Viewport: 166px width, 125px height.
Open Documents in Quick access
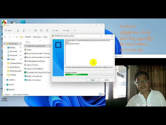pyautogui.click(x=13, y=55)
